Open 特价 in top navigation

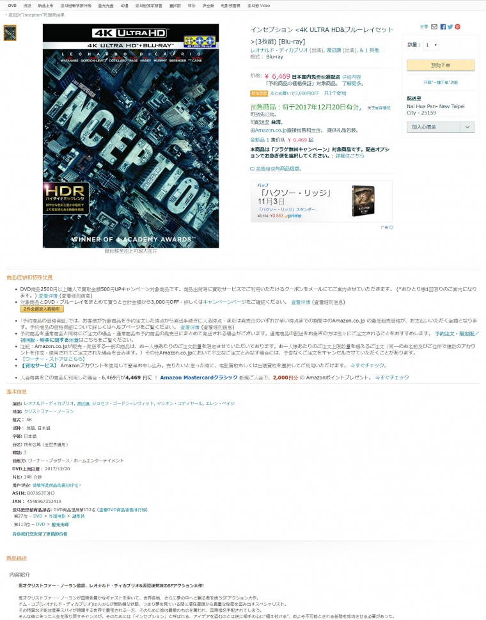point(192,6)
